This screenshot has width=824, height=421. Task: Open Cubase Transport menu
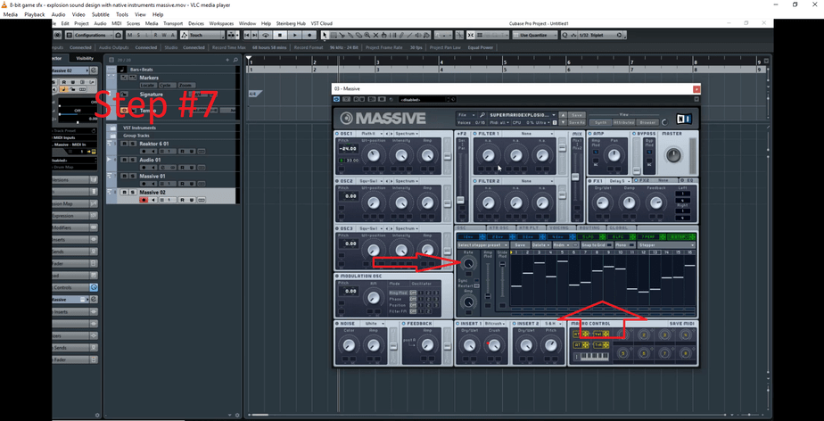pyautogui.click(x=173, y=24)
